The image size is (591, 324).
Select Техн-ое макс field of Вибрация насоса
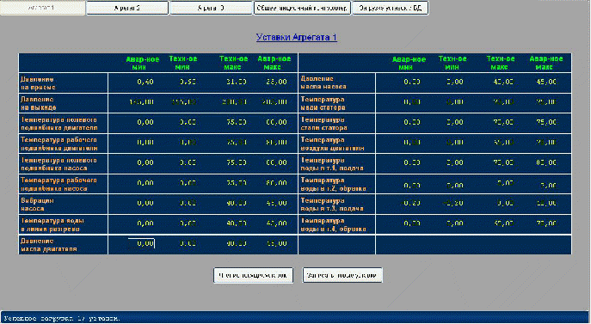coord(234,203)
